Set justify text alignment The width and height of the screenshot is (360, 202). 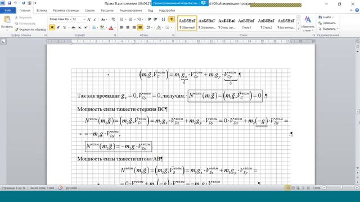140,27
